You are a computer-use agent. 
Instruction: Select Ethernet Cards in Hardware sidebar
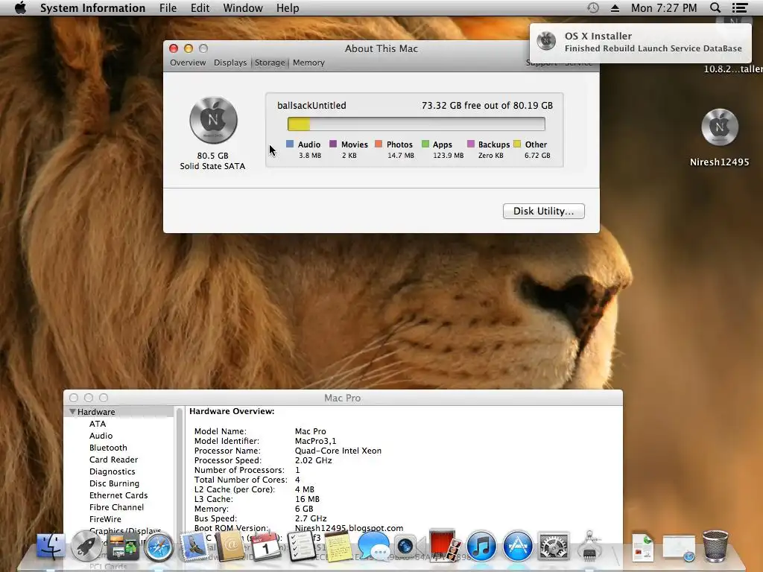click(x=118, y=495)
